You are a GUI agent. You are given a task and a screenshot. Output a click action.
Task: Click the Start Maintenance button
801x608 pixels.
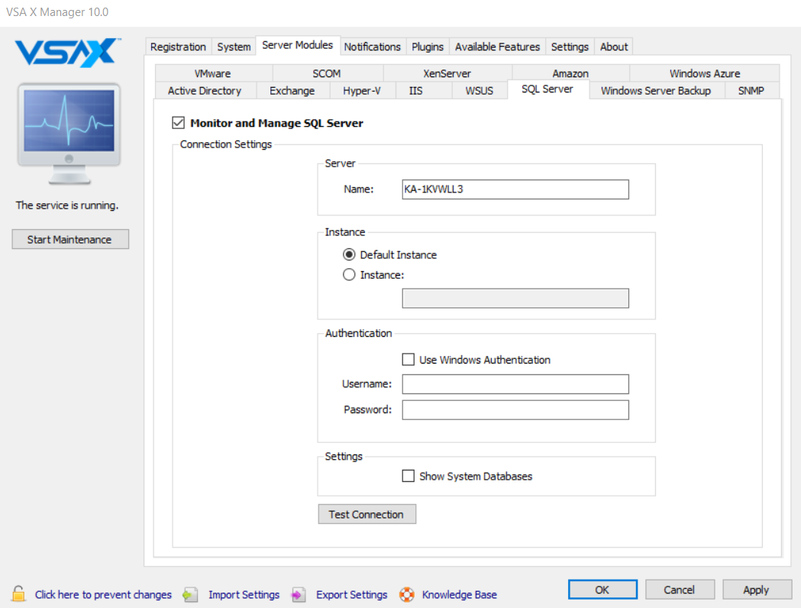pos(70,240)
